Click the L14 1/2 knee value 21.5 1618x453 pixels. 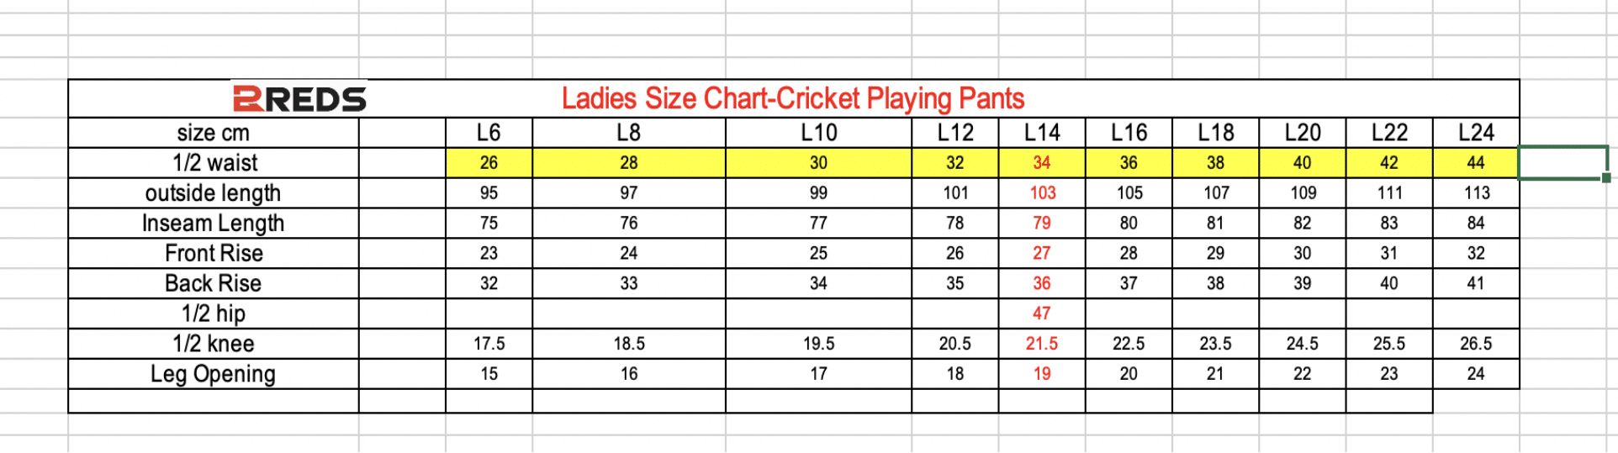coord(1041,344)
